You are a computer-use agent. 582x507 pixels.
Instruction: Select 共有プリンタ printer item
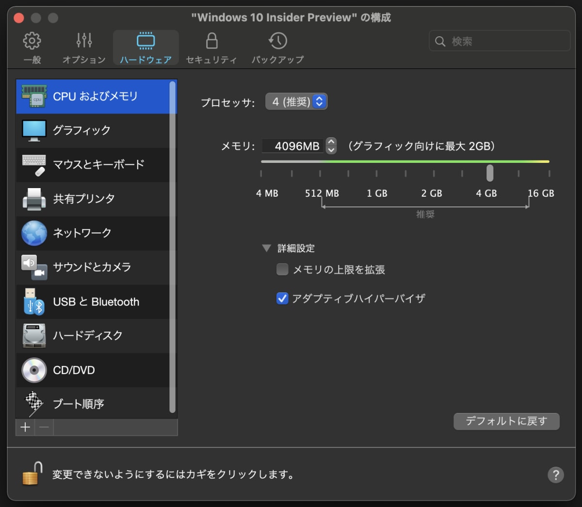click(x=93, y=199)
